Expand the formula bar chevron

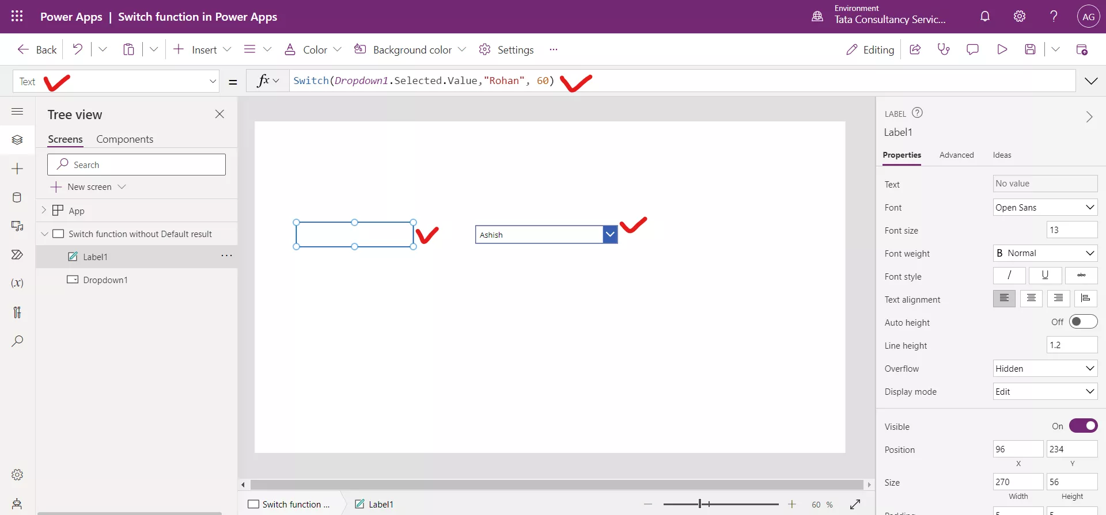point(1091,81)
